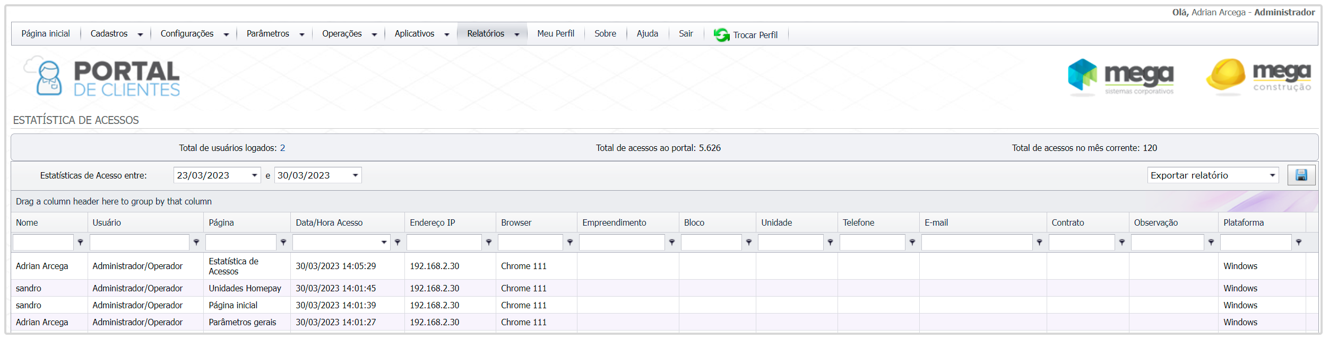Open the Data/Hora Acesso filter dropdown
This screenshot has height=339, width=1329.
click(384, 242)
